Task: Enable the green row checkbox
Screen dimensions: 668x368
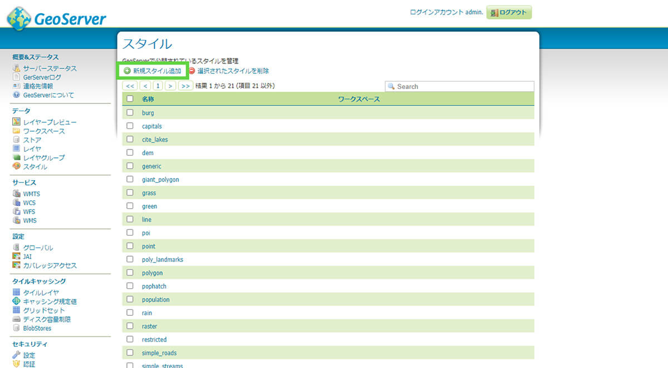Action: (x=130, y=206)
